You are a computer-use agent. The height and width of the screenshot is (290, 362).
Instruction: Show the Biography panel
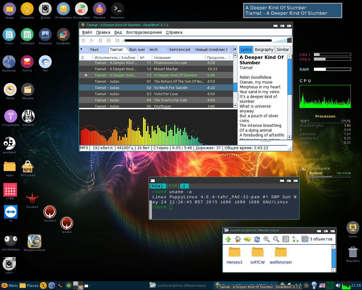pos(264,50)
